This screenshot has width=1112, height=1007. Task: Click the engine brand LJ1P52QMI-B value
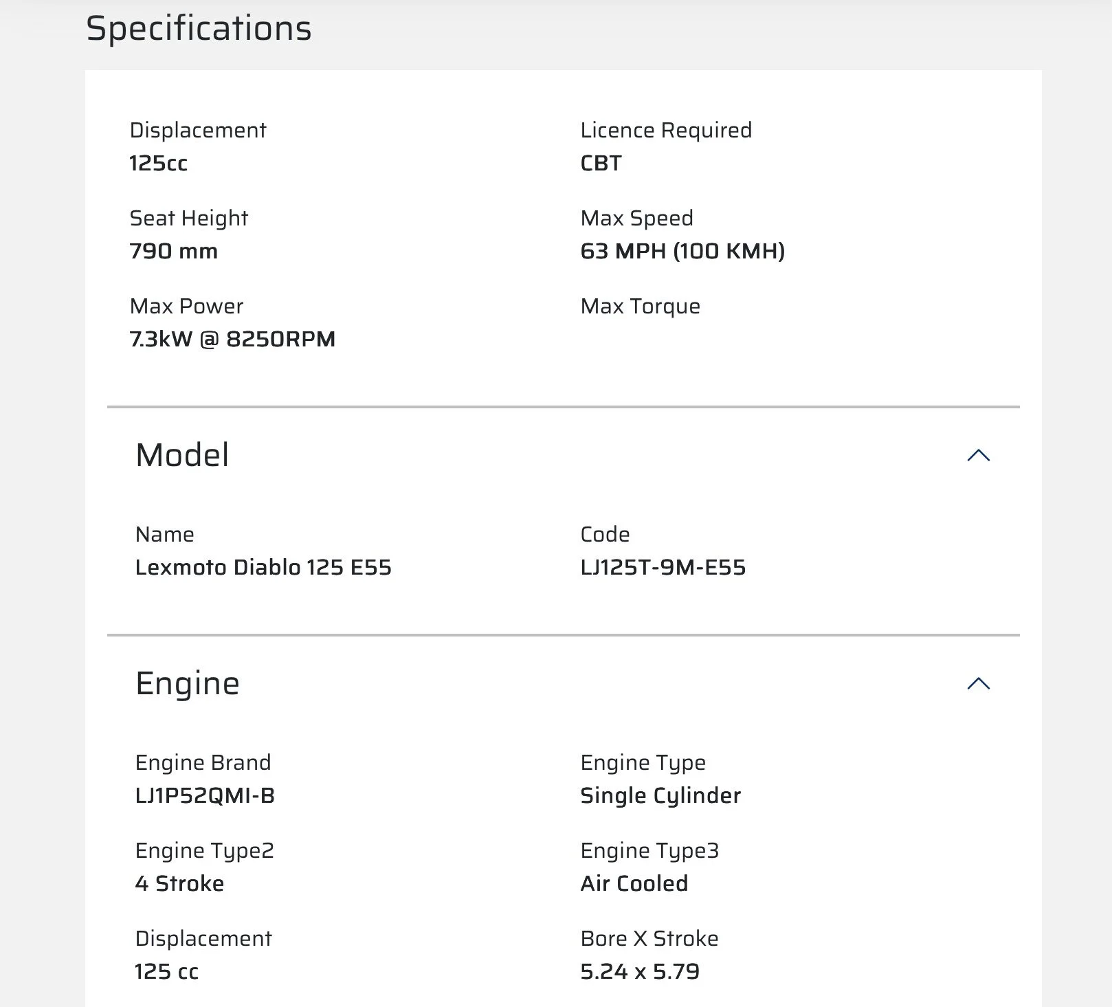point(205,795)
